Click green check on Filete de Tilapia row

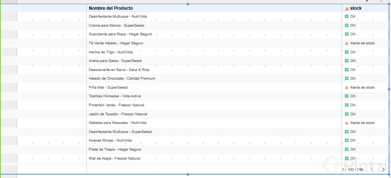347,149
